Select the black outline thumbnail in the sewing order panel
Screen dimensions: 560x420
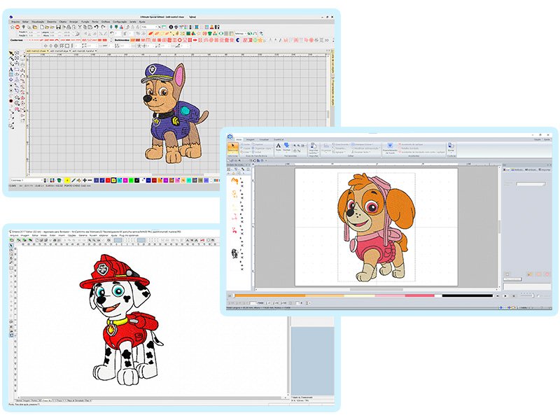pyautogui.click(x=234, y=253)
